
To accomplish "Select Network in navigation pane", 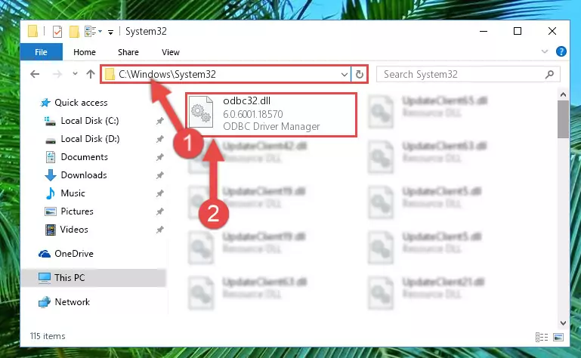I will (72, 302).
